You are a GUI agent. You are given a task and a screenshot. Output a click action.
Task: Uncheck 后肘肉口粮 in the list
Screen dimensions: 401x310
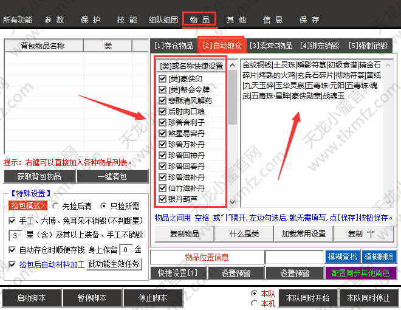pyautogui.click(x=162, y=111)
